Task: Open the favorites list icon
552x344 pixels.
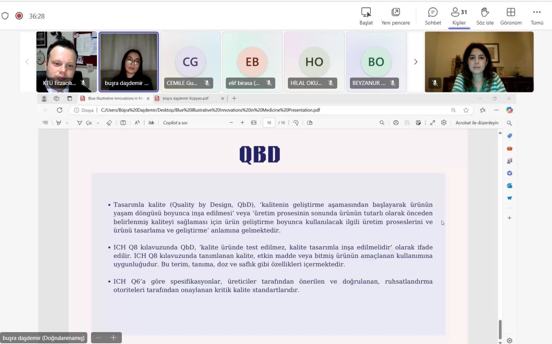Action: tap(483, 110)
